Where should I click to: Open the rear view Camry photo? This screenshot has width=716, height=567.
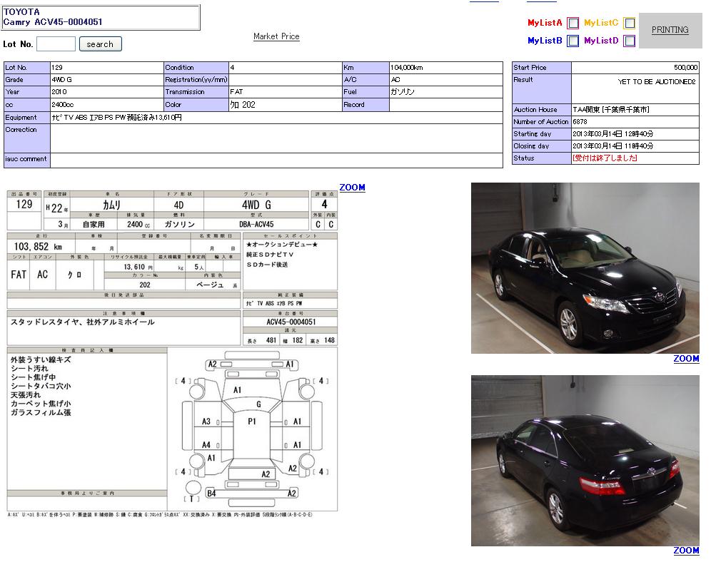(585, 461)
